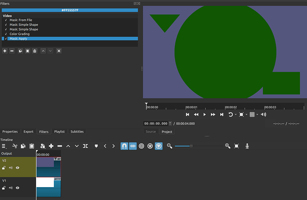
Task: Toggle ripple markers shield
Action: pyautogui.click(x=158, y=146)
